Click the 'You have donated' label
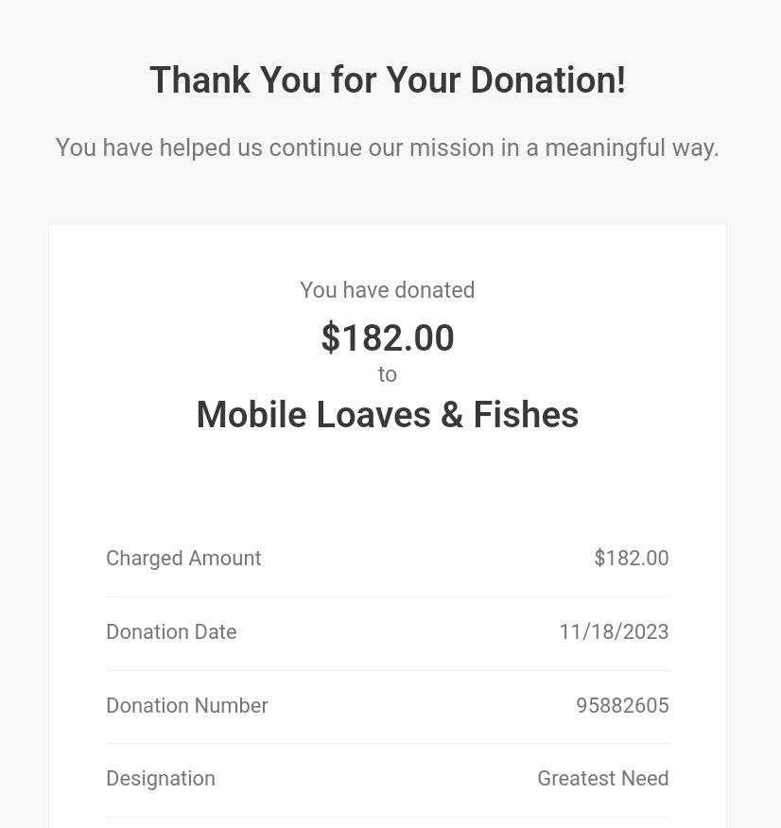 point(388,290)
